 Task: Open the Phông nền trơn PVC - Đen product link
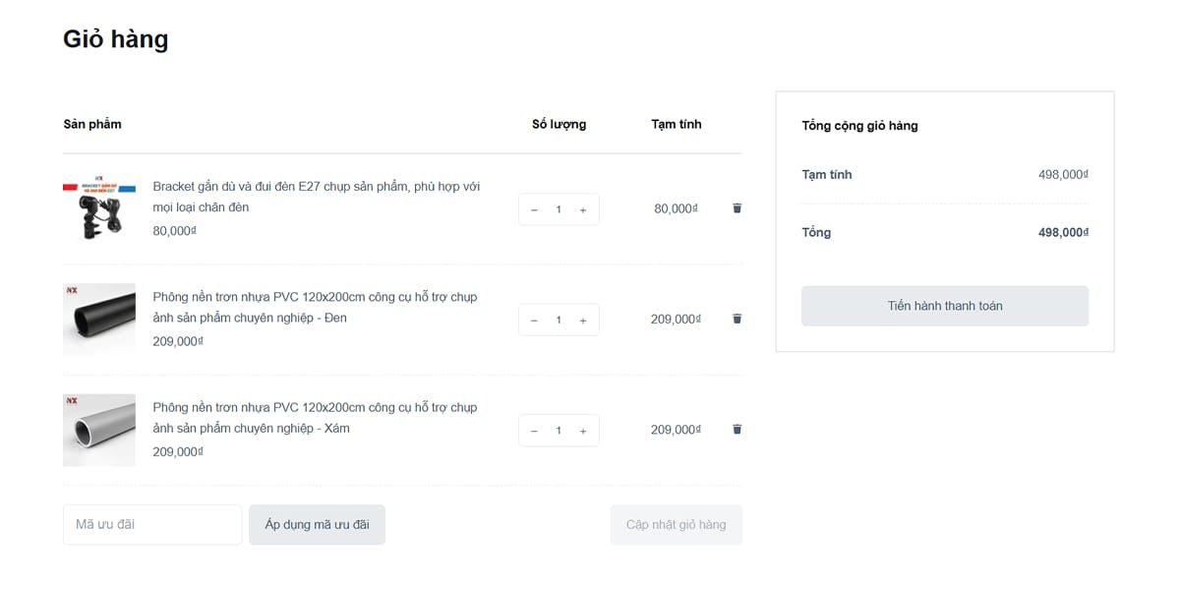(x=315, y=307)
